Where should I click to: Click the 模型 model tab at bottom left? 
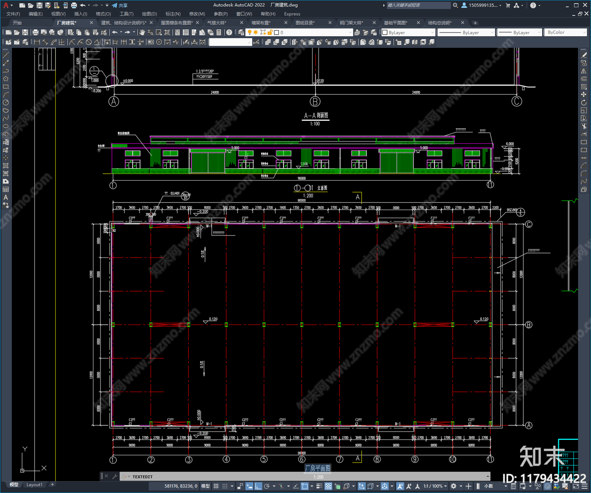(x=14, y=484)
